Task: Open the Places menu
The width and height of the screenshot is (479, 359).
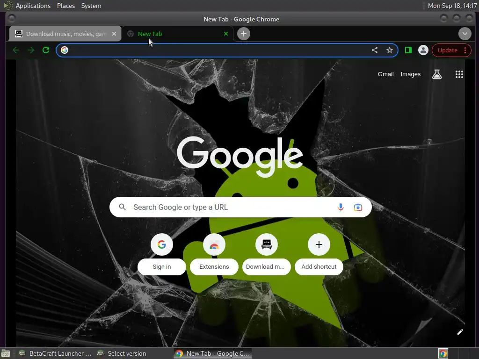Action: click(x=66, y=6)
